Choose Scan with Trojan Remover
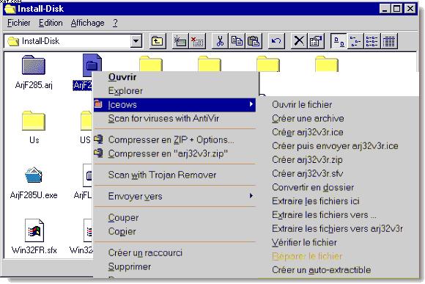The image size is (425, 284). [174, 175]
